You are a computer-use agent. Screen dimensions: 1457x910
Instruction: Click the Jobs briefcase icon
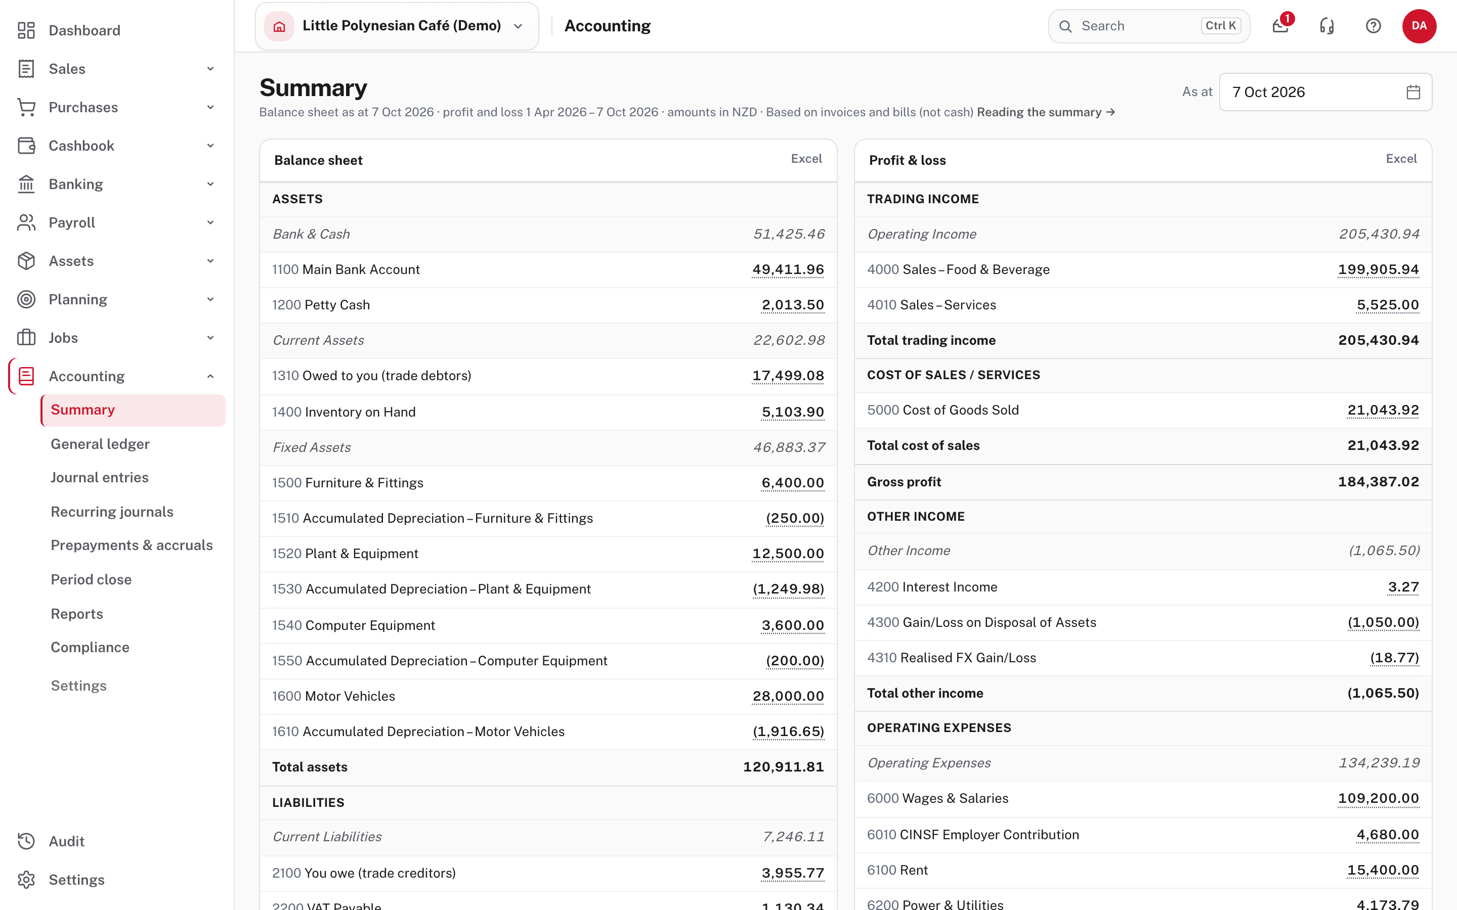point(26,338)
